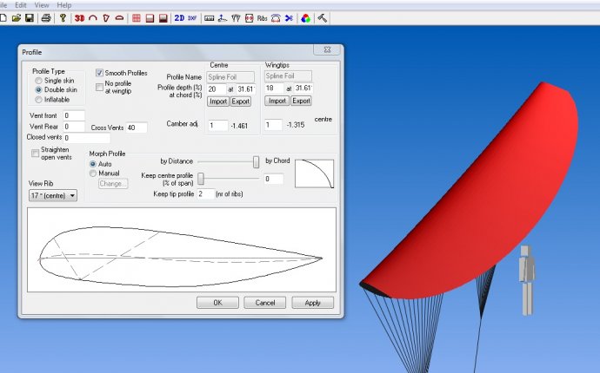Open the red profile dimension icon
The image size is (600, 373).
pyautogui.click(x=249, y=18)
